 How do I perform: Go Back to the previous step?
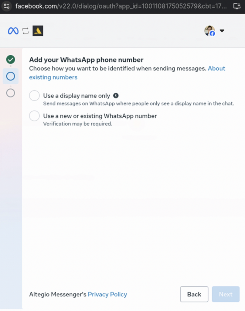pyautogui.click(x=194, y=294)
